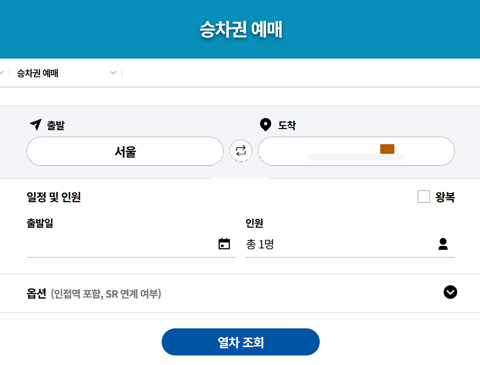
Task: Swap departure and arrival stations
Action: coord(241,151)
